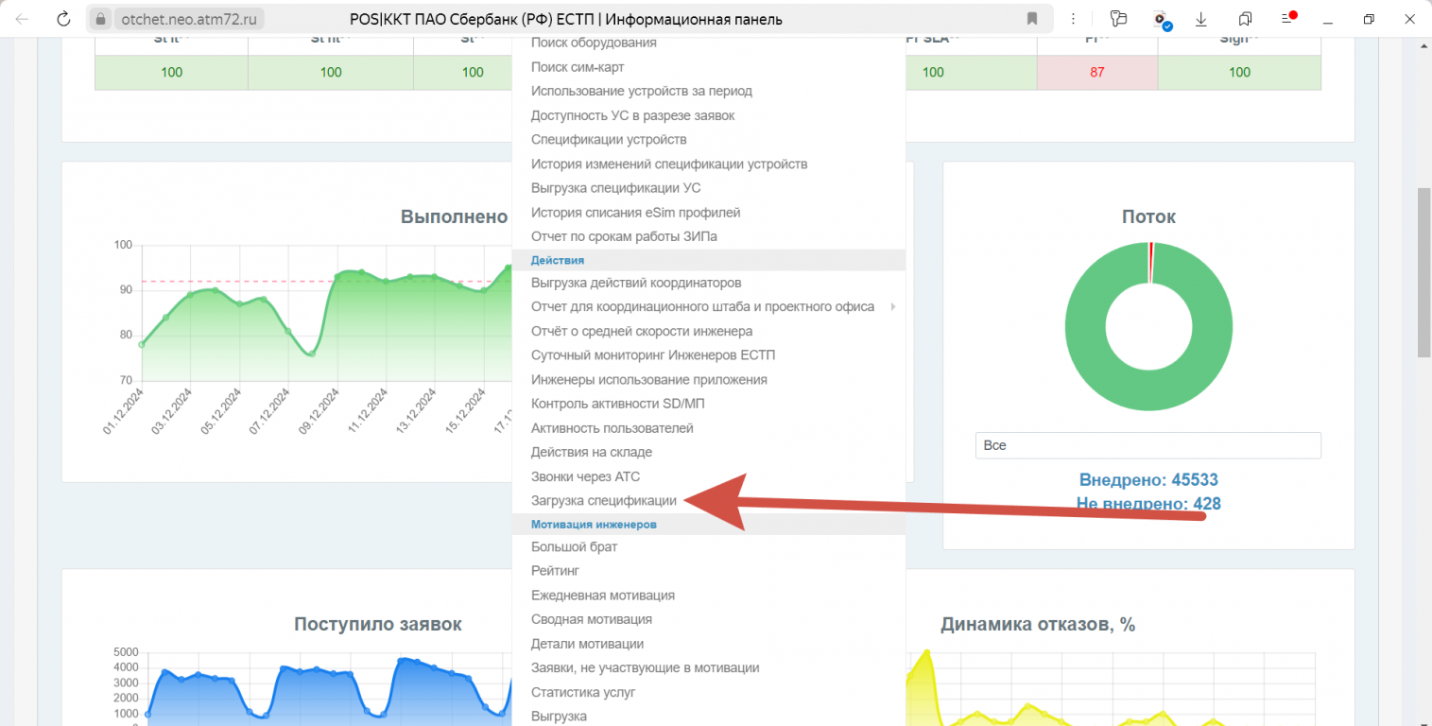Open the bookmarks collection icon in toolbar
The height and width of the screenshot is (726, 1432).
click(1245, 19)
